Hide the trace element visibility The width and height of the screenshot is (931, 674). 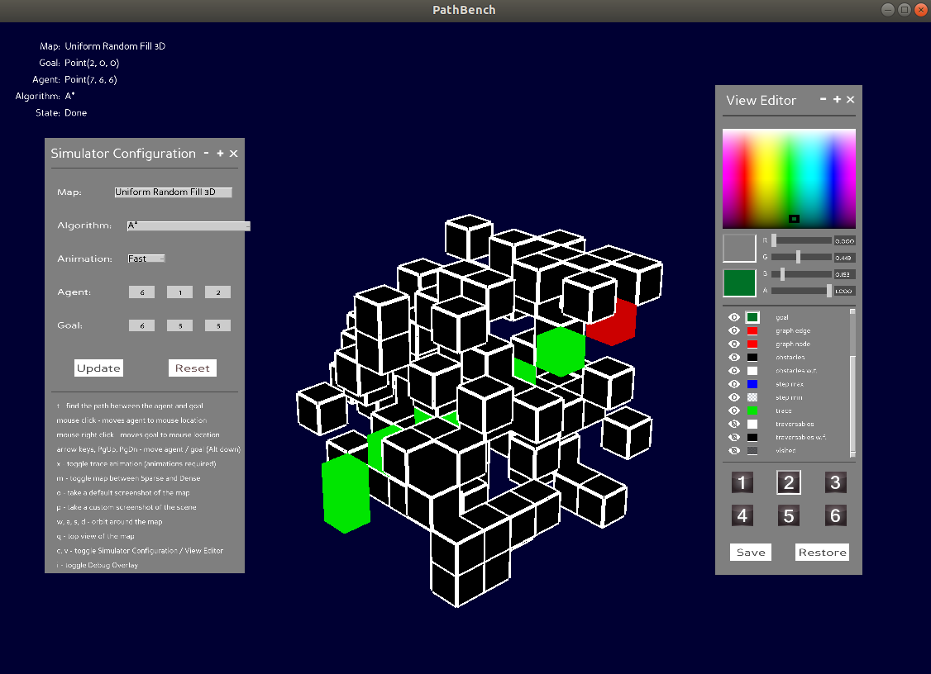(x=733, y=411)
